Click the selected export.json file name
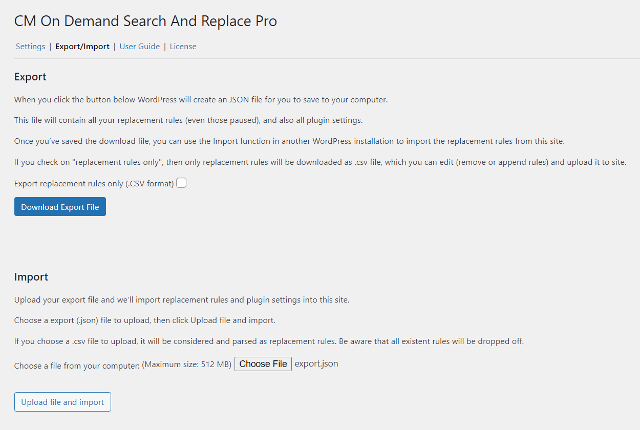The image size is (640, 430). pyautogui.click(x=316, y=364)
